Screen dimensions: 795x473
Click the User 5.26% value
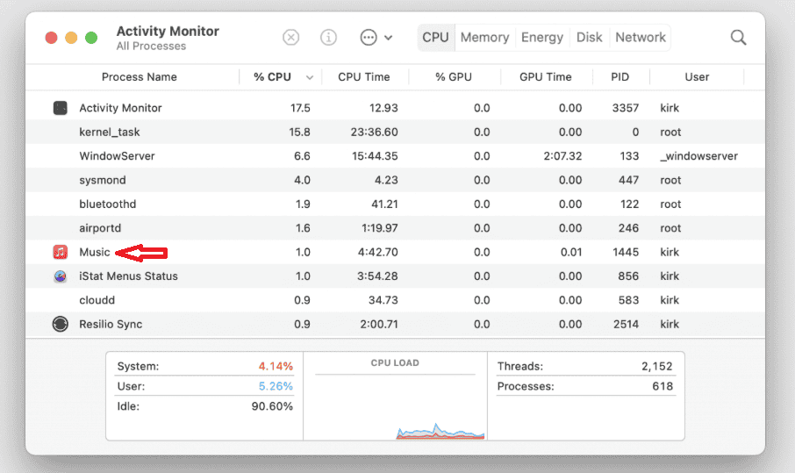[x=276, y=386]
